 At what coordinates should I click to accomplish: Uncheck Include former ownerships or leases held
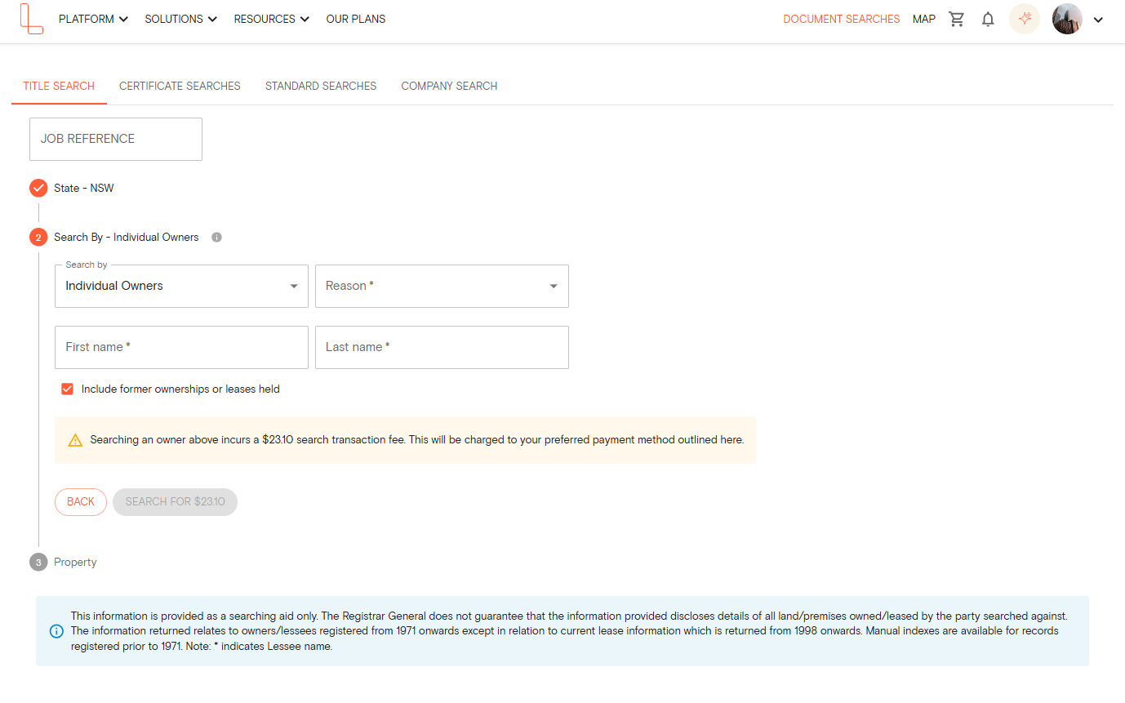67,389
